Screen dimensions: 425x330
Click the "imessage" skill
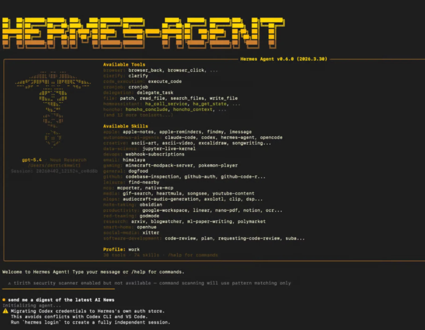pyautogui.click(x=240, y=132)
